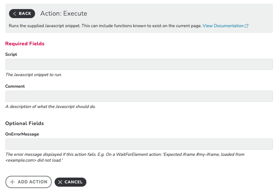
Task: Click the 'Runs the supplied Javascript snippet' description
Action: [x=105, y=26]
